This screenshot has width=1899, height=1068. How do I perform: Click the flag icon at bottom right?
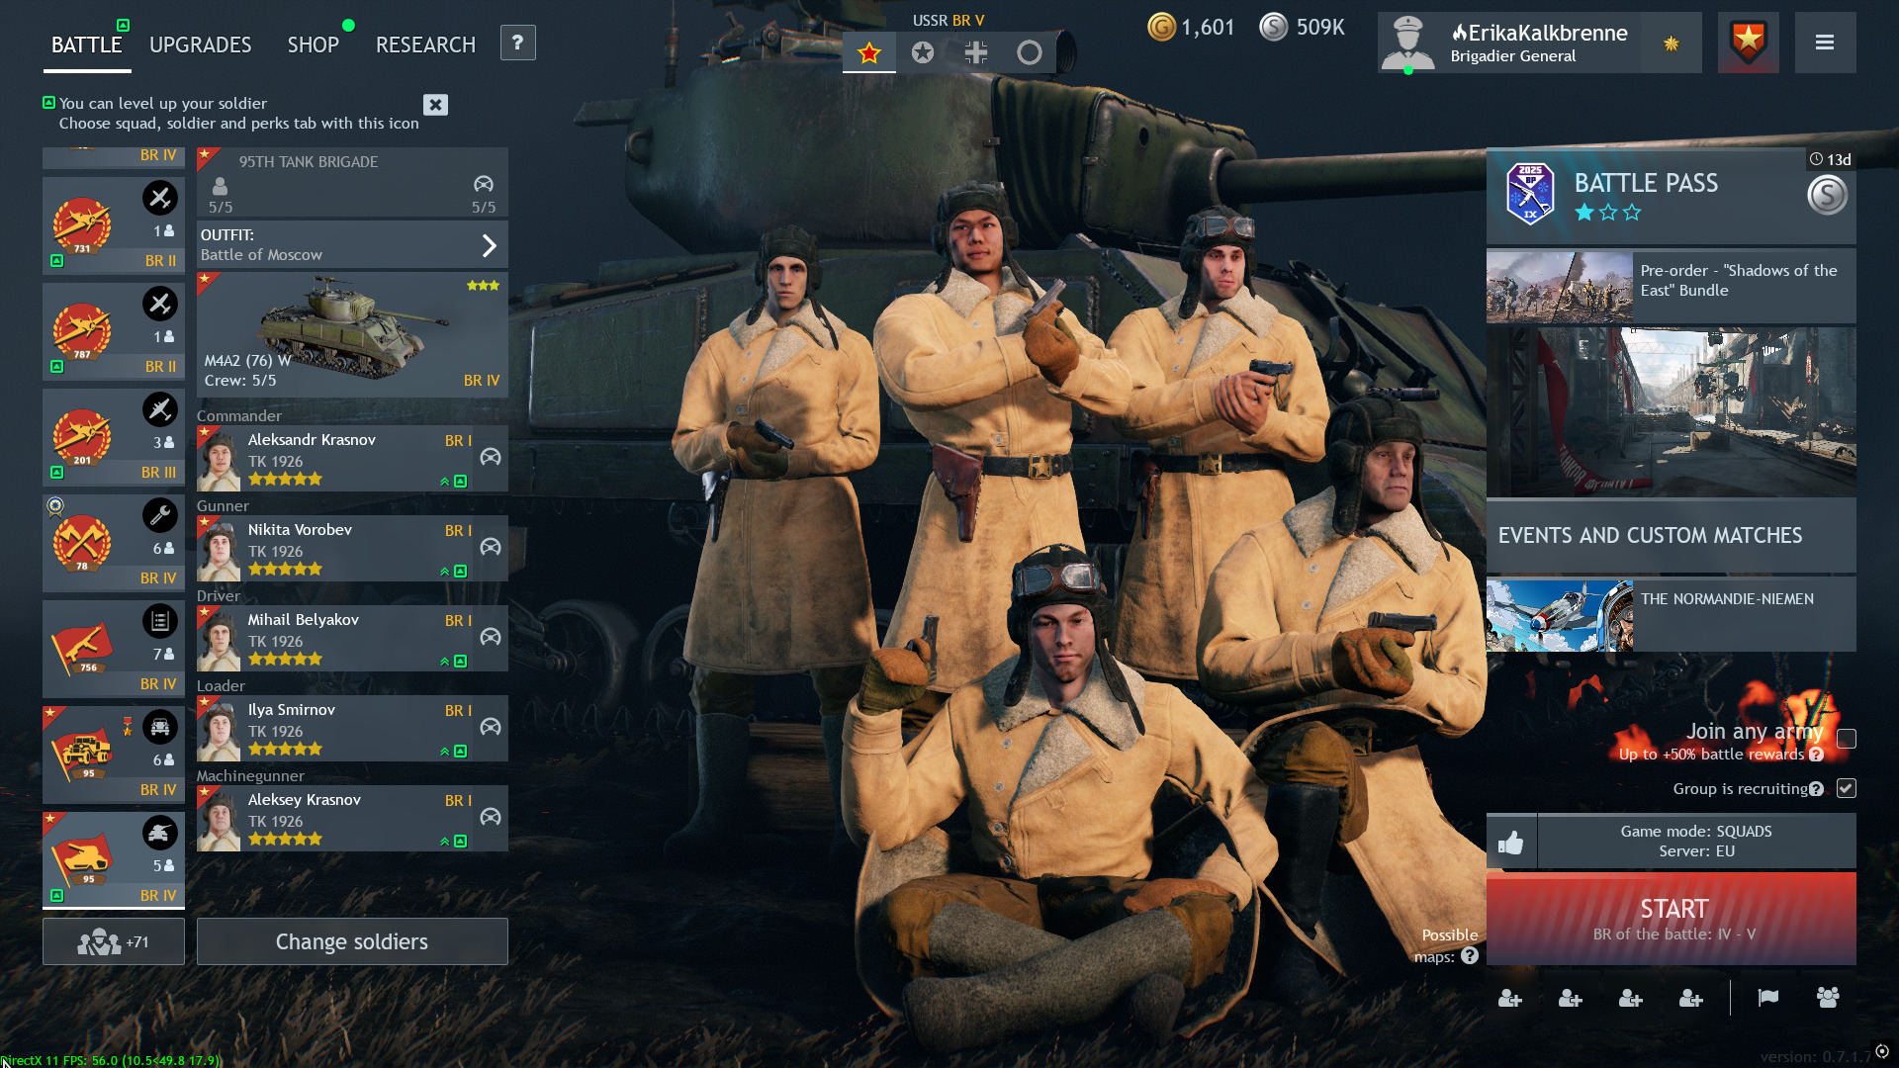[1767, 998]
